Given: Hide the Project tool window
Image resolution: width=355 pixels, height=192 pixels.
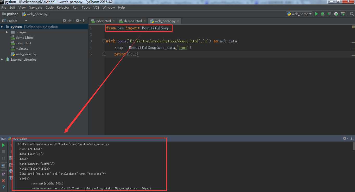Looking at the screenshot, I should pos(85,21).
